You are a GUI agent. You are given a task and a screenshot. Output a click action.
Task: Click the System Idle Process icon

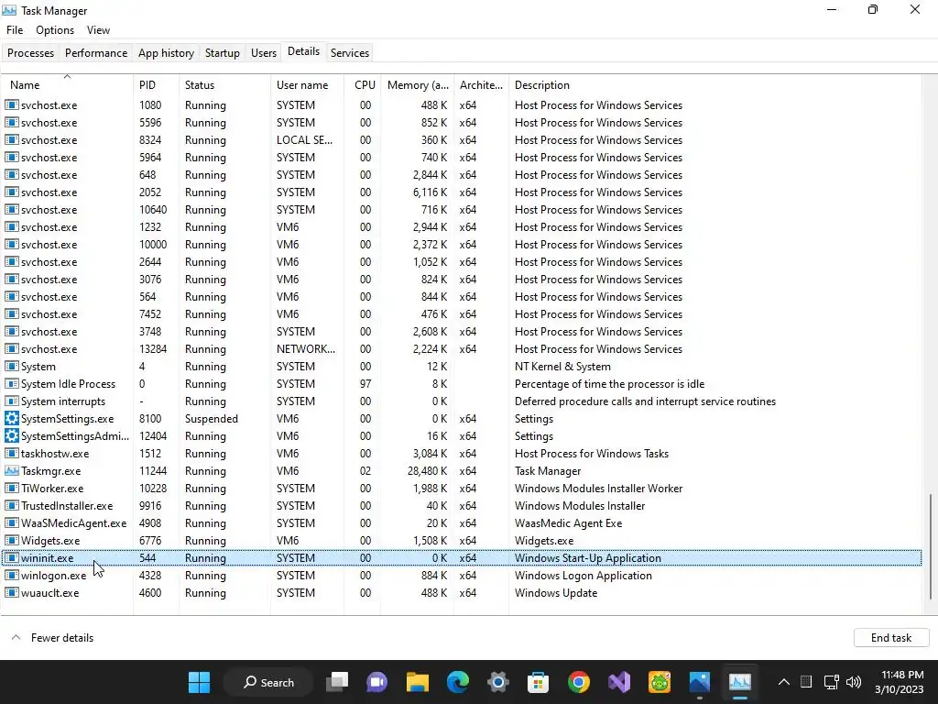tap(11, 384)
